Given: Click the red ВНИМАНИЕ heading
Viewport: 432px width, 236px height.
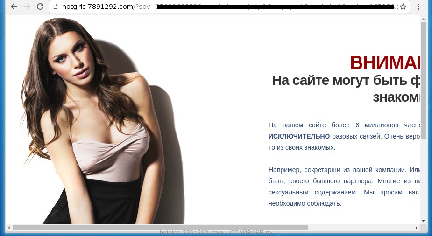Looking at the screenshot, I should pos(384,62).
